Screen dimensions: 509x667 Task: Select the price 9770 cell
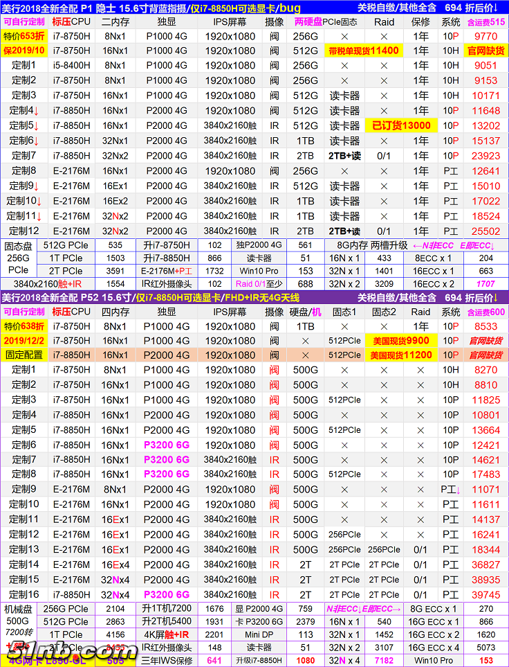[x=485, y=36]
